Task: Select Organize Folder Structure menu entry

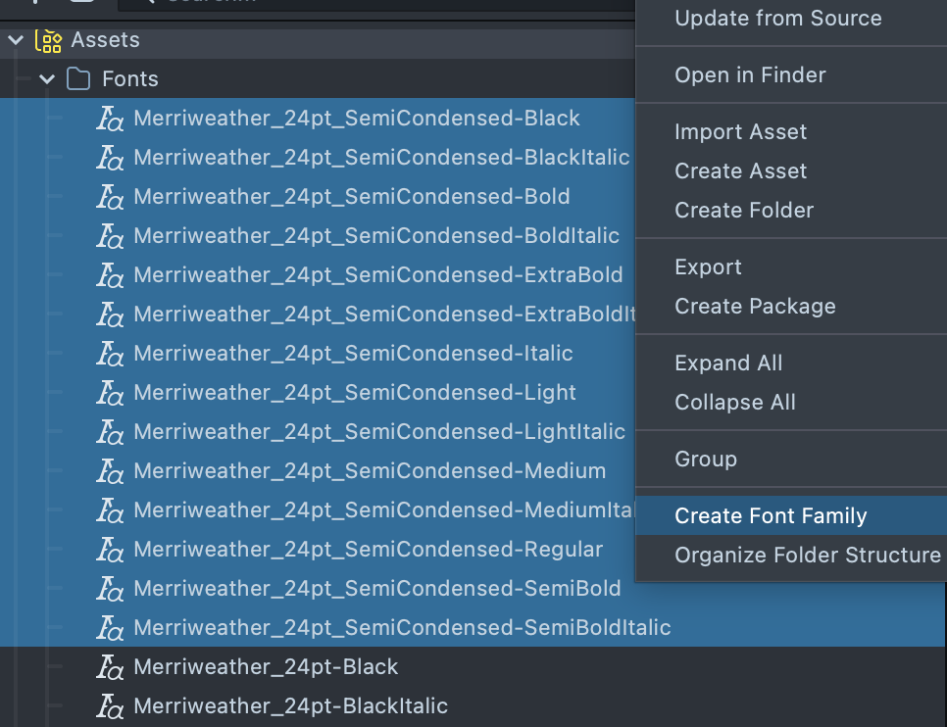Action: (x=807, y=556)
